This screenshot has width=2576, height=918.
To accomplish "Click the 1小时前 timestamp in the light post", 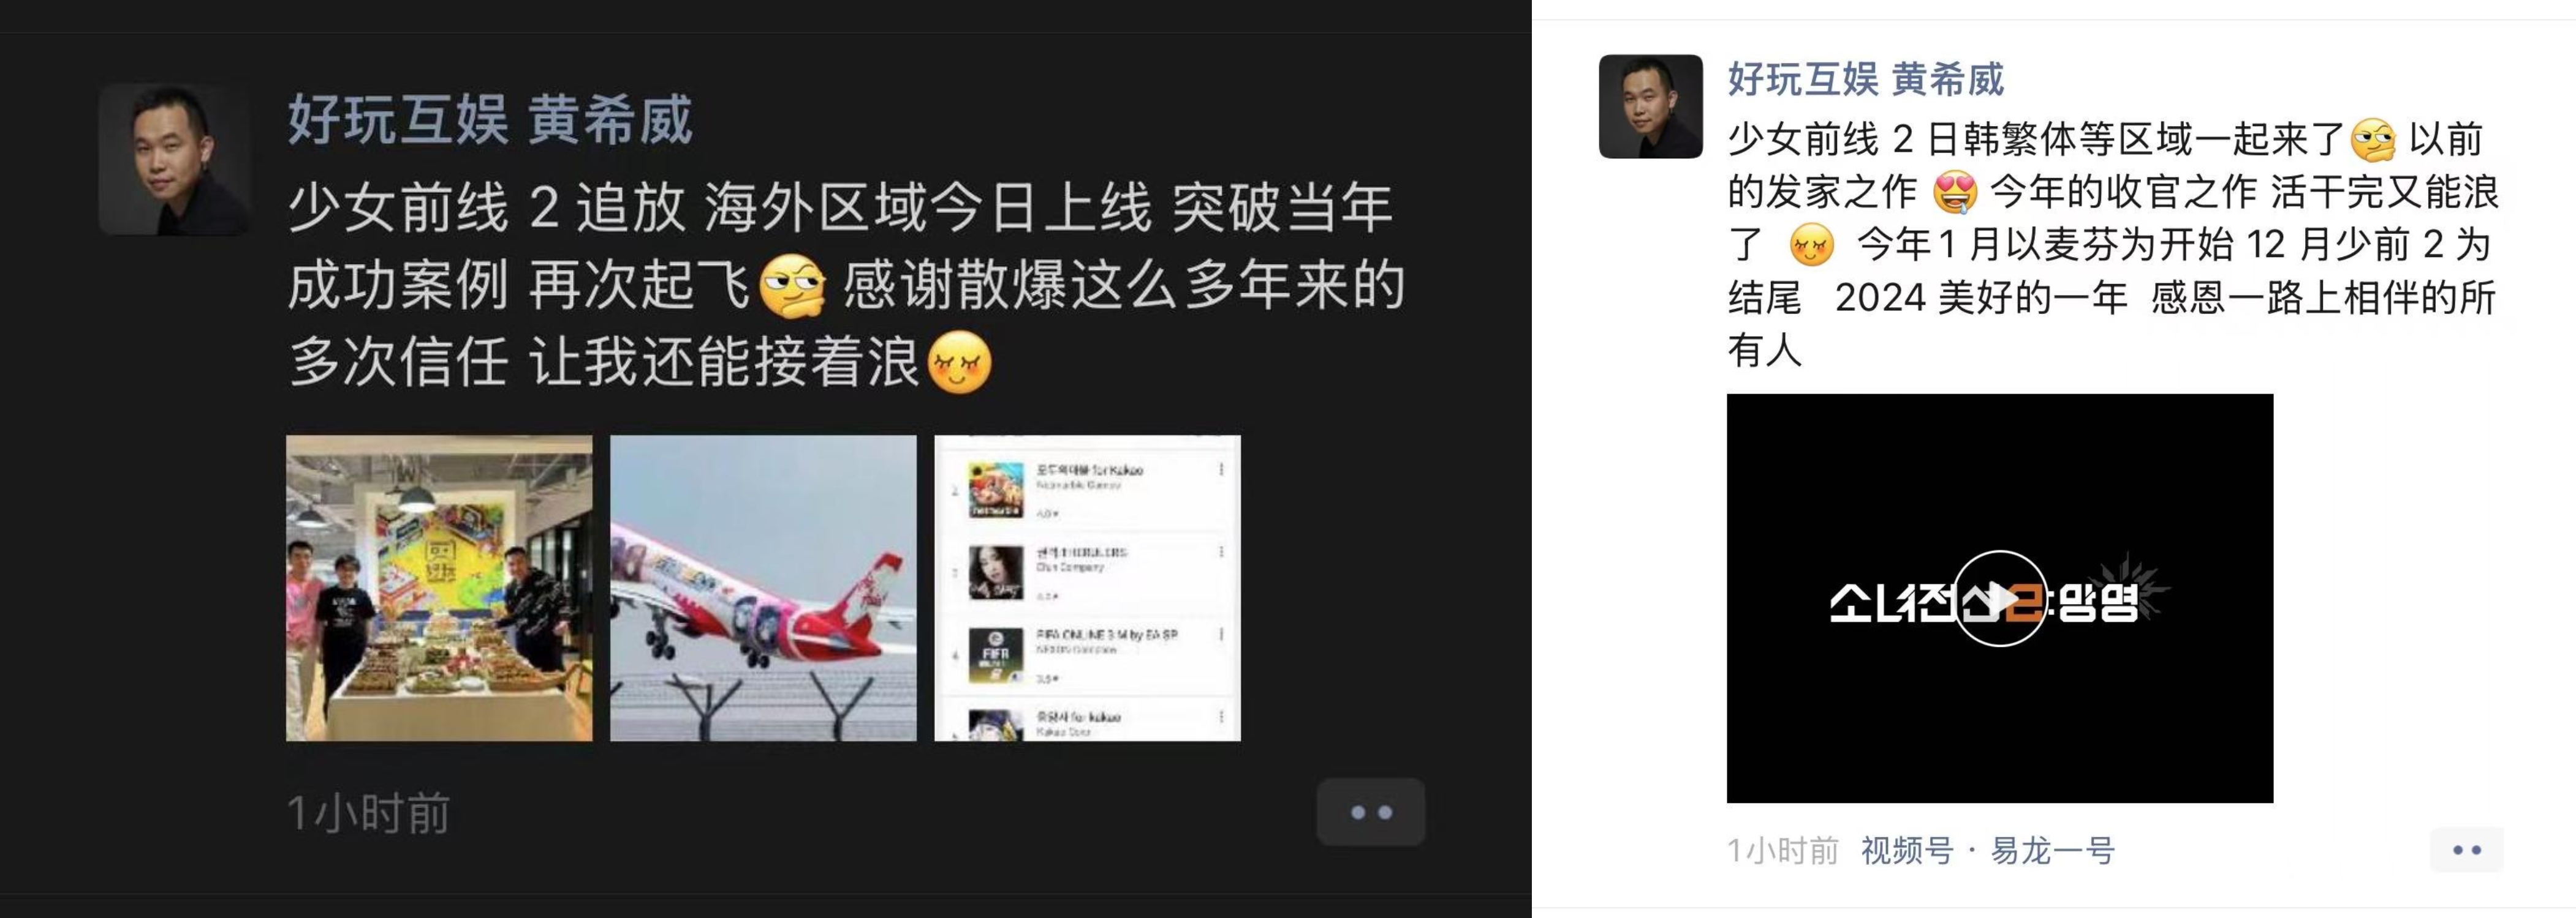I will click(1783, 851).
